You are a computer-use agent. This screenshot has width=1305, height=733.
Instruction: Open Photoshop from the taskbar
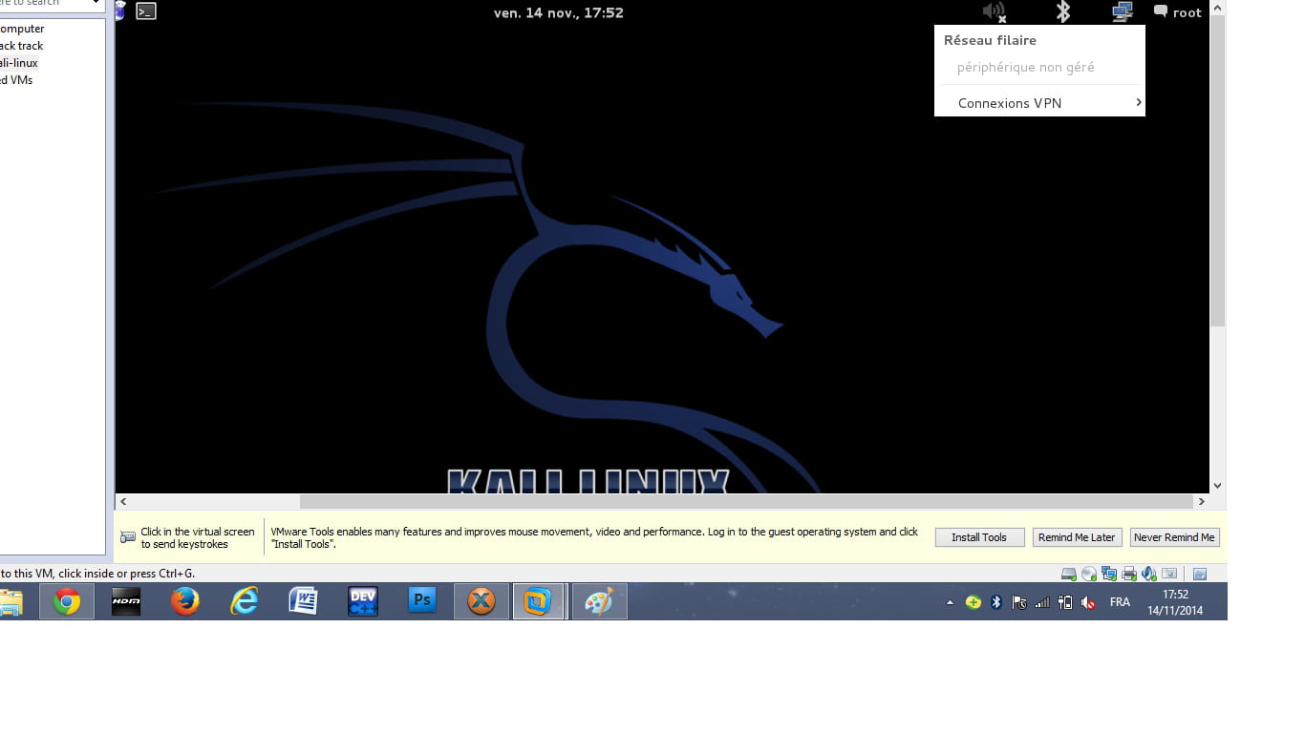pyautogui.click(x=422, y=602)
